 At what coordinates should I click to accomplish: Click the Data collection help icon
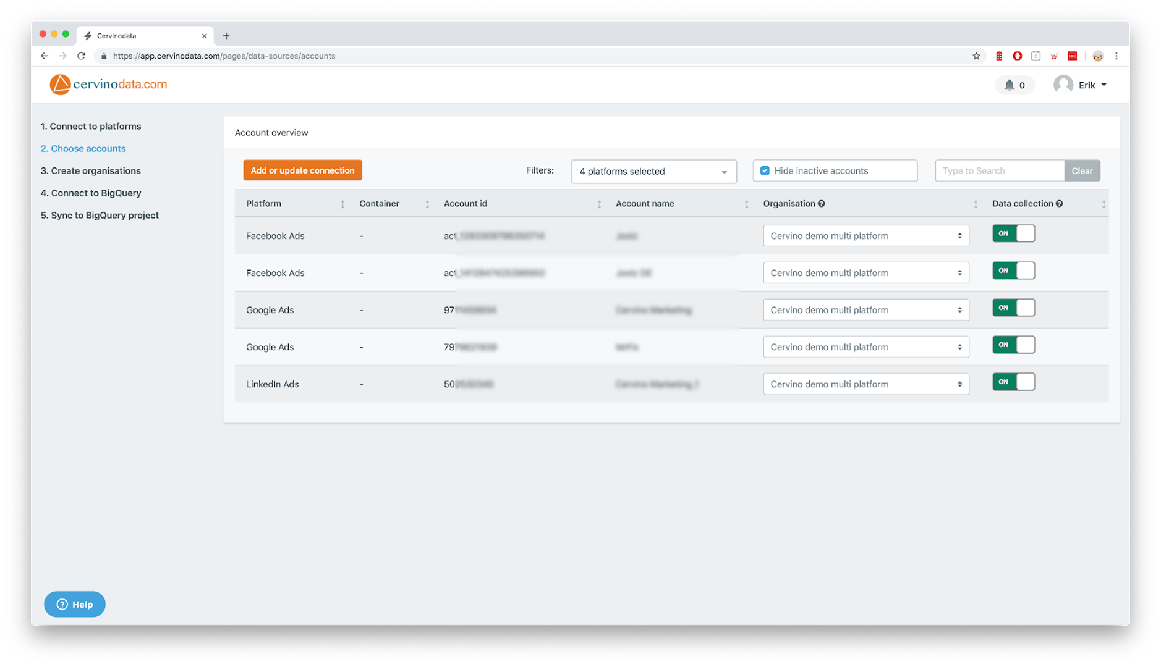point(1060,204)
